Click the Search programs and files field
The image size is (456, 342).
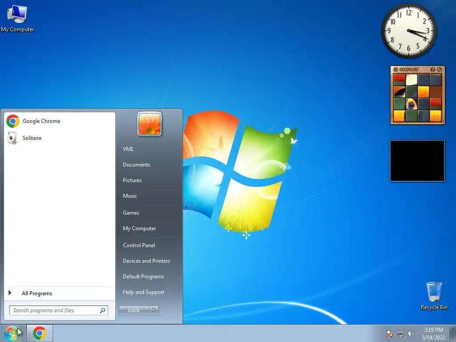58,310
